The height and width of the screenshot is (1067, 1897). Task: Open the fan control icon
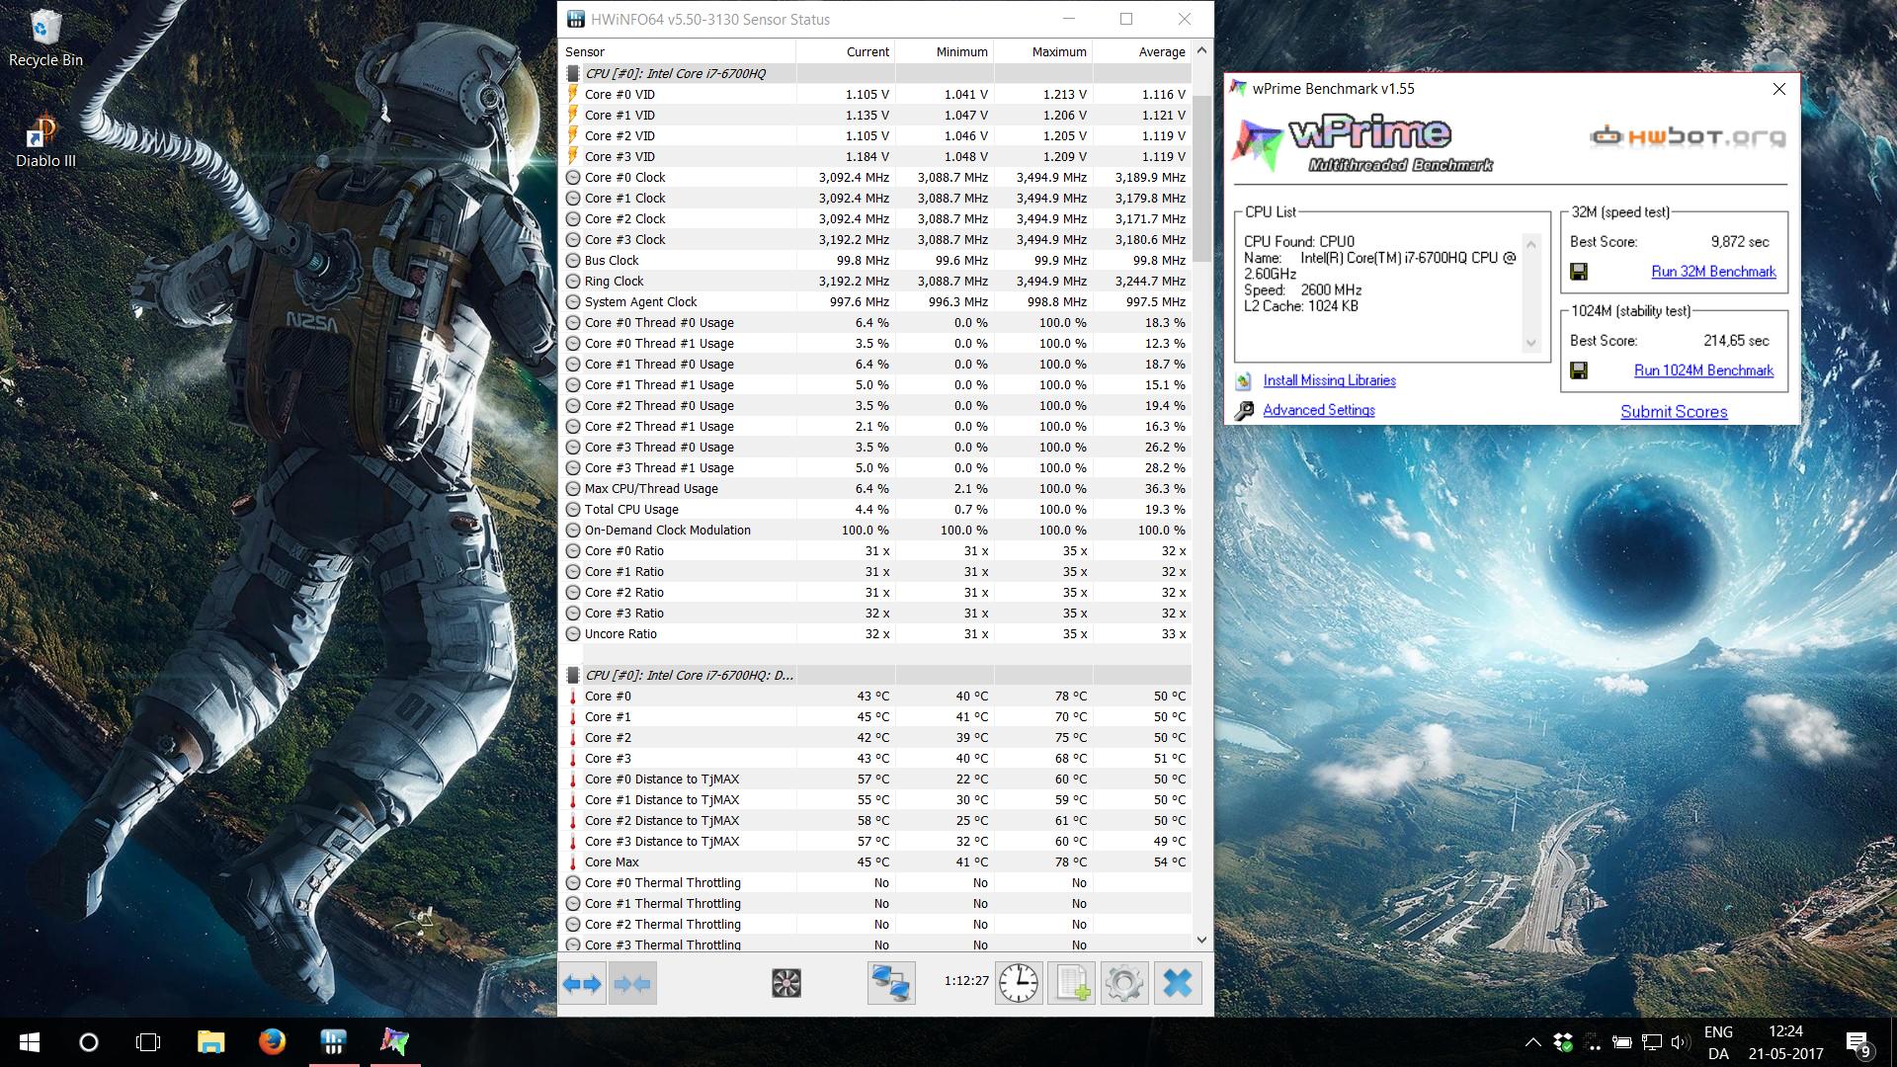(786, 983)
